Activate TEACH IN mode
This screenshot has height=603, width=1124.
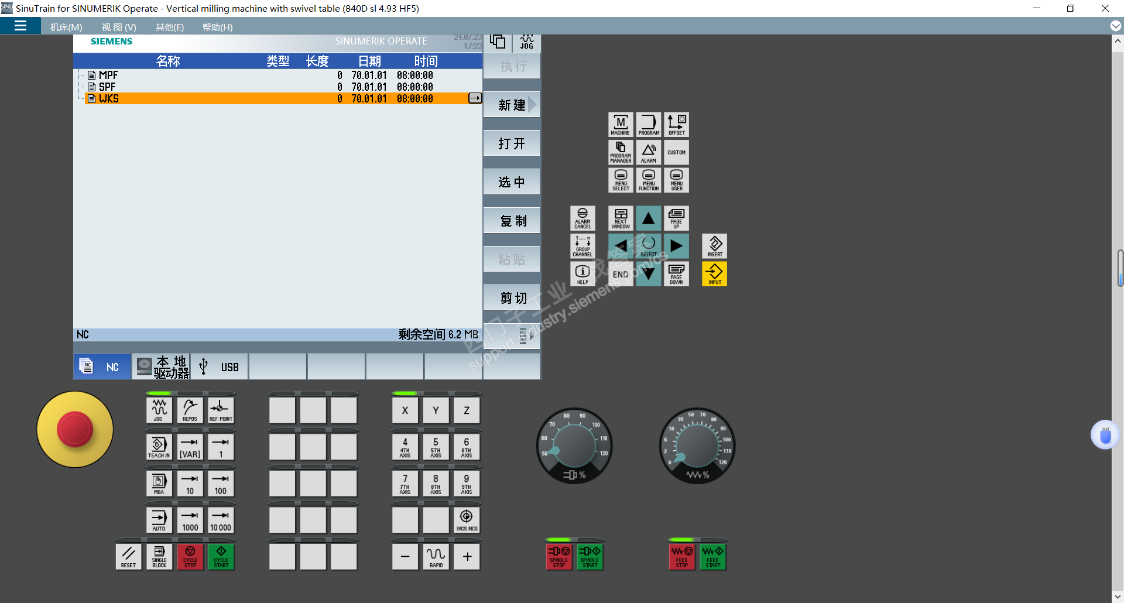tap(159, 447)
